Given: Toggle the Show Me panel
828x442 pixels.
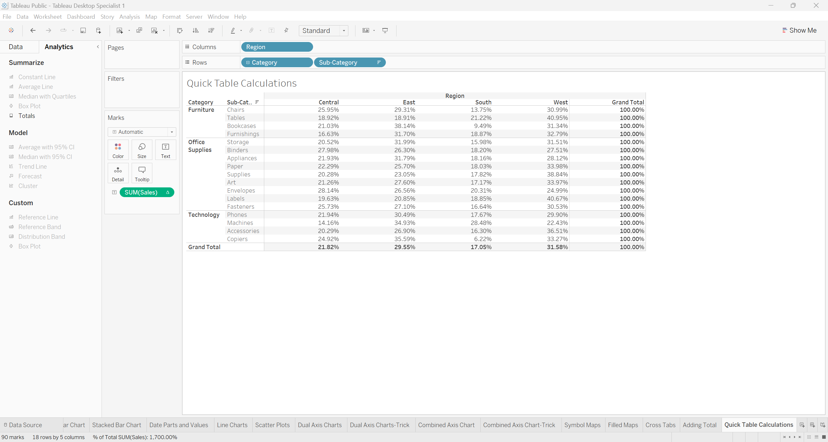Looking at the screenshot, I should tap(799, 30).
